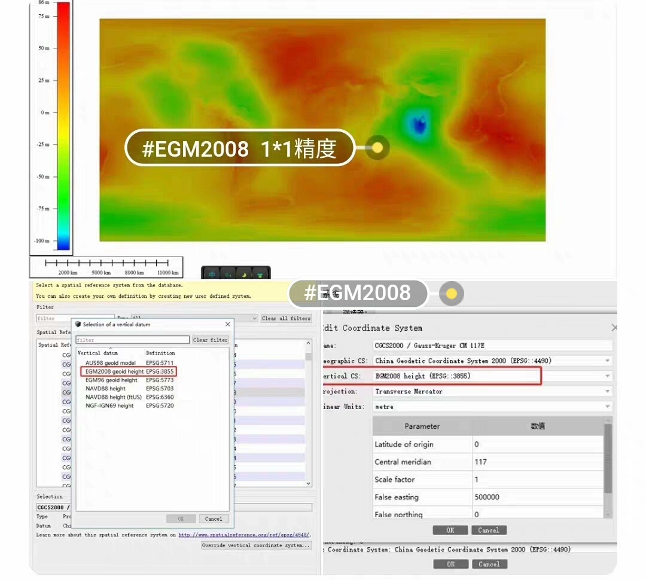Click the bottom OK below Coordinate System line
The height and width of the screenshot is (580, 646).
451,564
